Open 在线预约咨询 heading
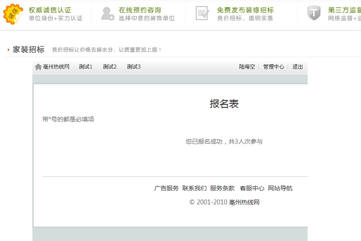Image resolution: width=361 pixels, height=241 pixels. (140, 10)
